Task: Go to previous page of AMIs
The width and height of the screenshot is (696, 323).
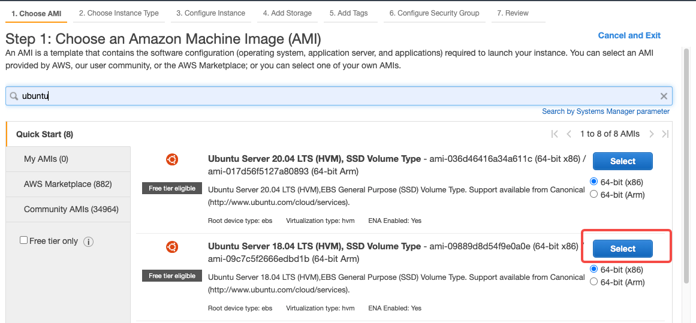Action: coord(568,134)
